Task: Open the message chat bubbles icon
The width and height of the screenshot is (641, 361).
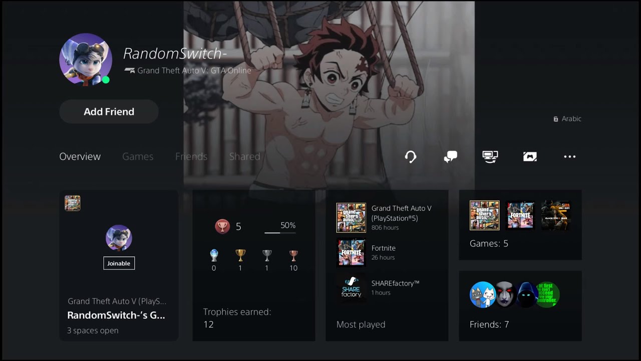Action: (450, 157)
